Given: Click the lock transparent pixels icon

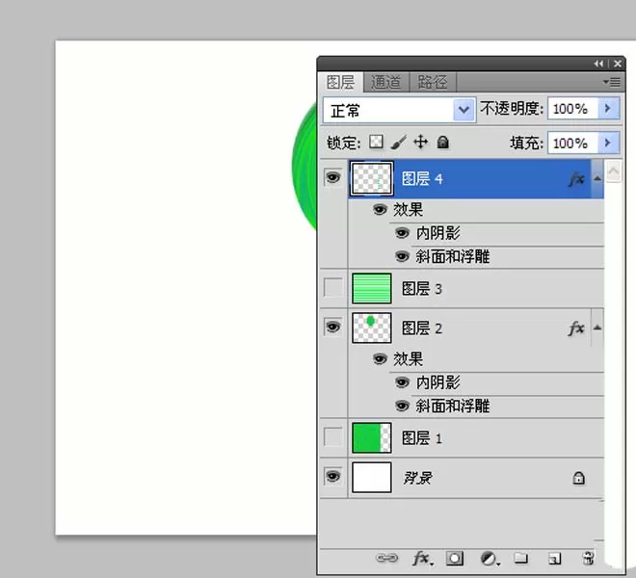Looking at the screenshot, I should coord(376,142).
